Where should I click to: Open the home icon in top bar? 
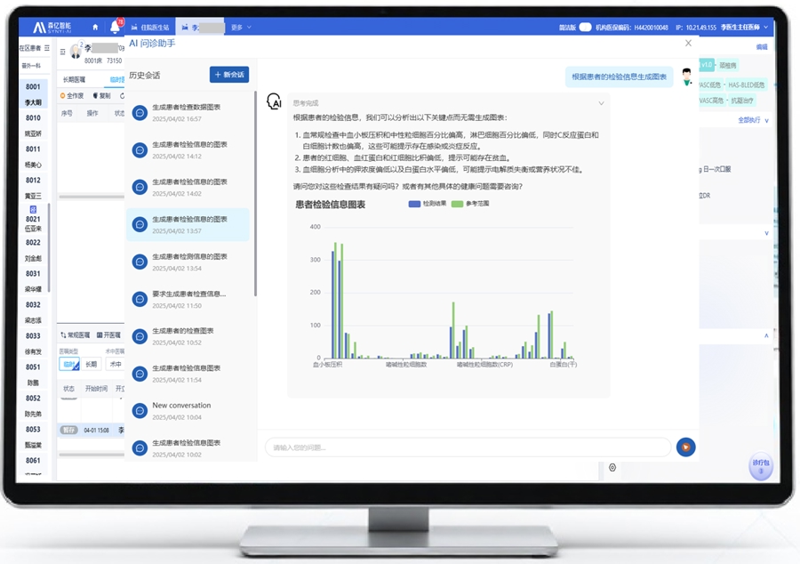[x=95, y=27]
